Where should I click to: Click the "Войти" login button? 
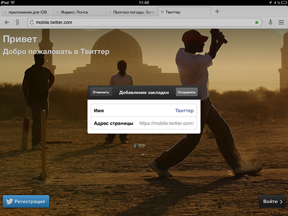(272, 202)
